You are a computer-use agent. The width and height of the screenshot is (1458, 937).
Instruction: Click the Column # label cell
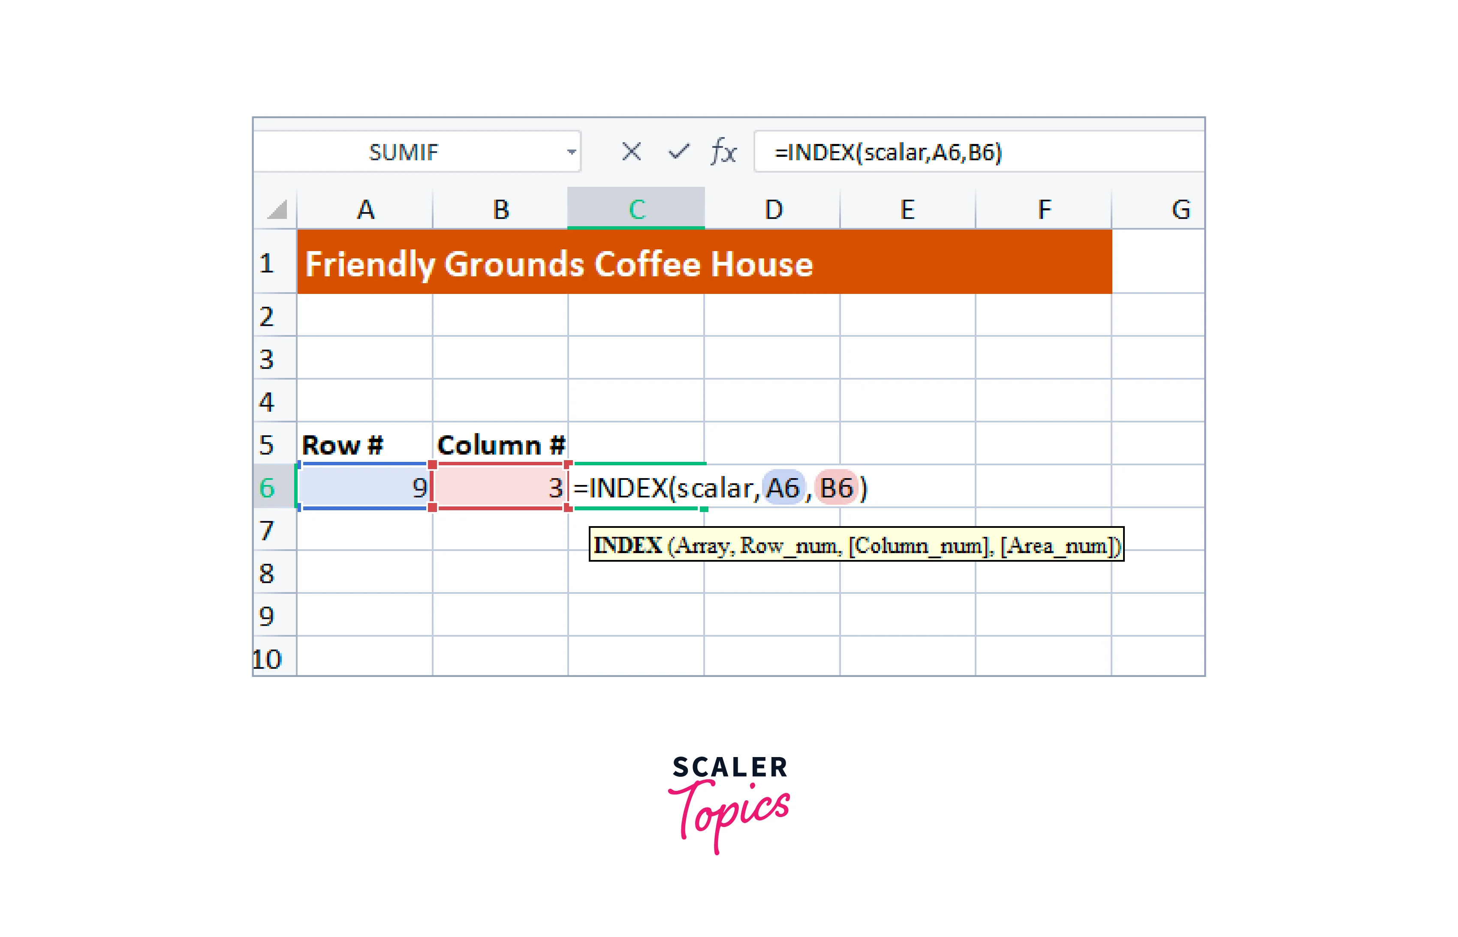(500, 445)
